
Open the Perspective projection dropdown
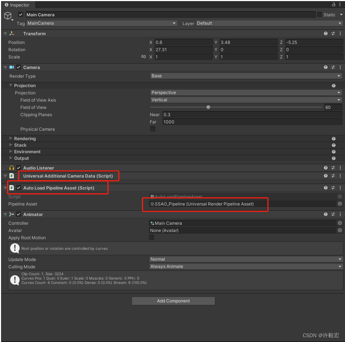pos(246,93)
